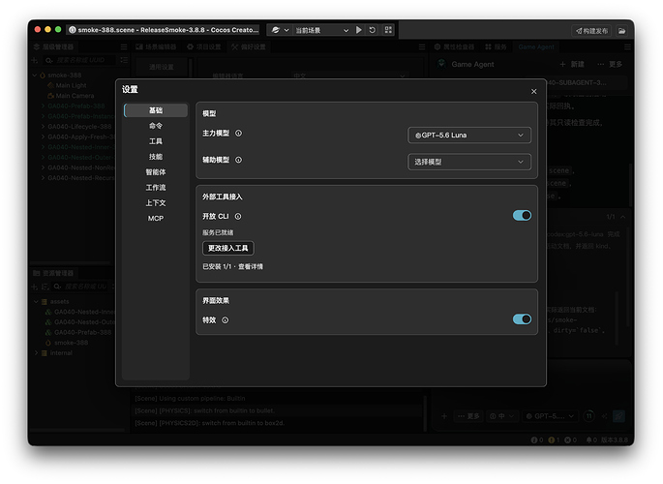Switch to the Game Agent tab
Screen dimensions: 663x484
[x=536, y=46]
